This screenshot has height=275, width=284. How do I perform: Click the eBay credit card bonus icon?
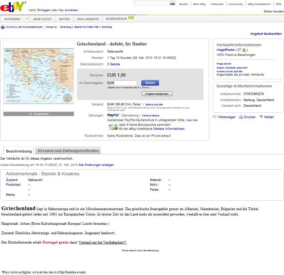(x=113, y=127)
